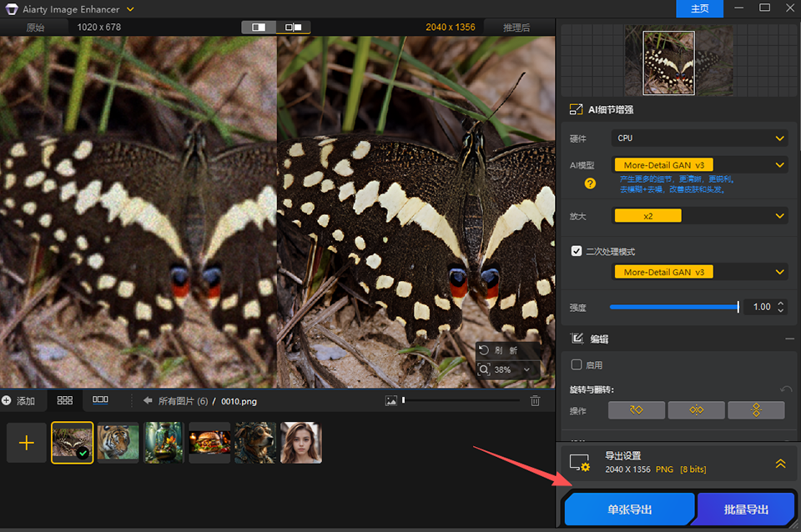Click 单张导出 single export button

point(629,509)
